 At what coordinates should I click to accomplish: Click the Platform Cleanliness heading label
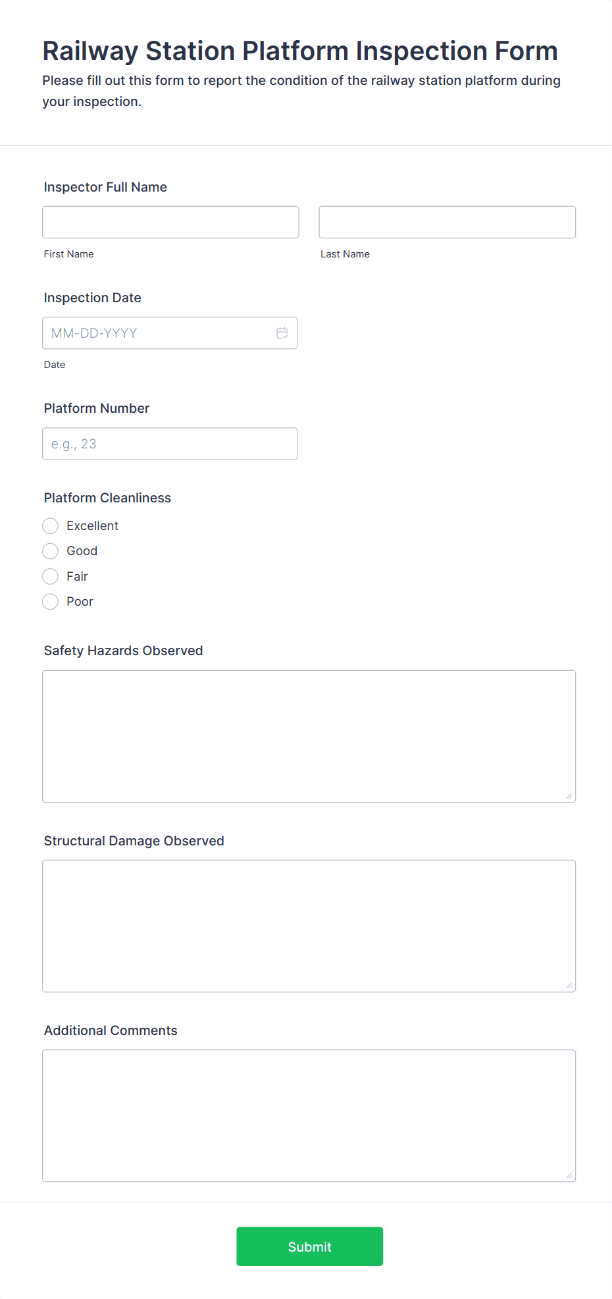(107, 498)
